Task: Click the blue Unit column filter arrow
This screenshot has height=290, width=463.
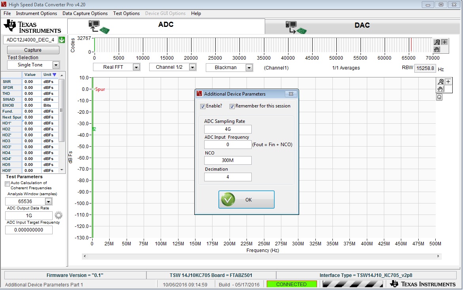Action: 54,75
